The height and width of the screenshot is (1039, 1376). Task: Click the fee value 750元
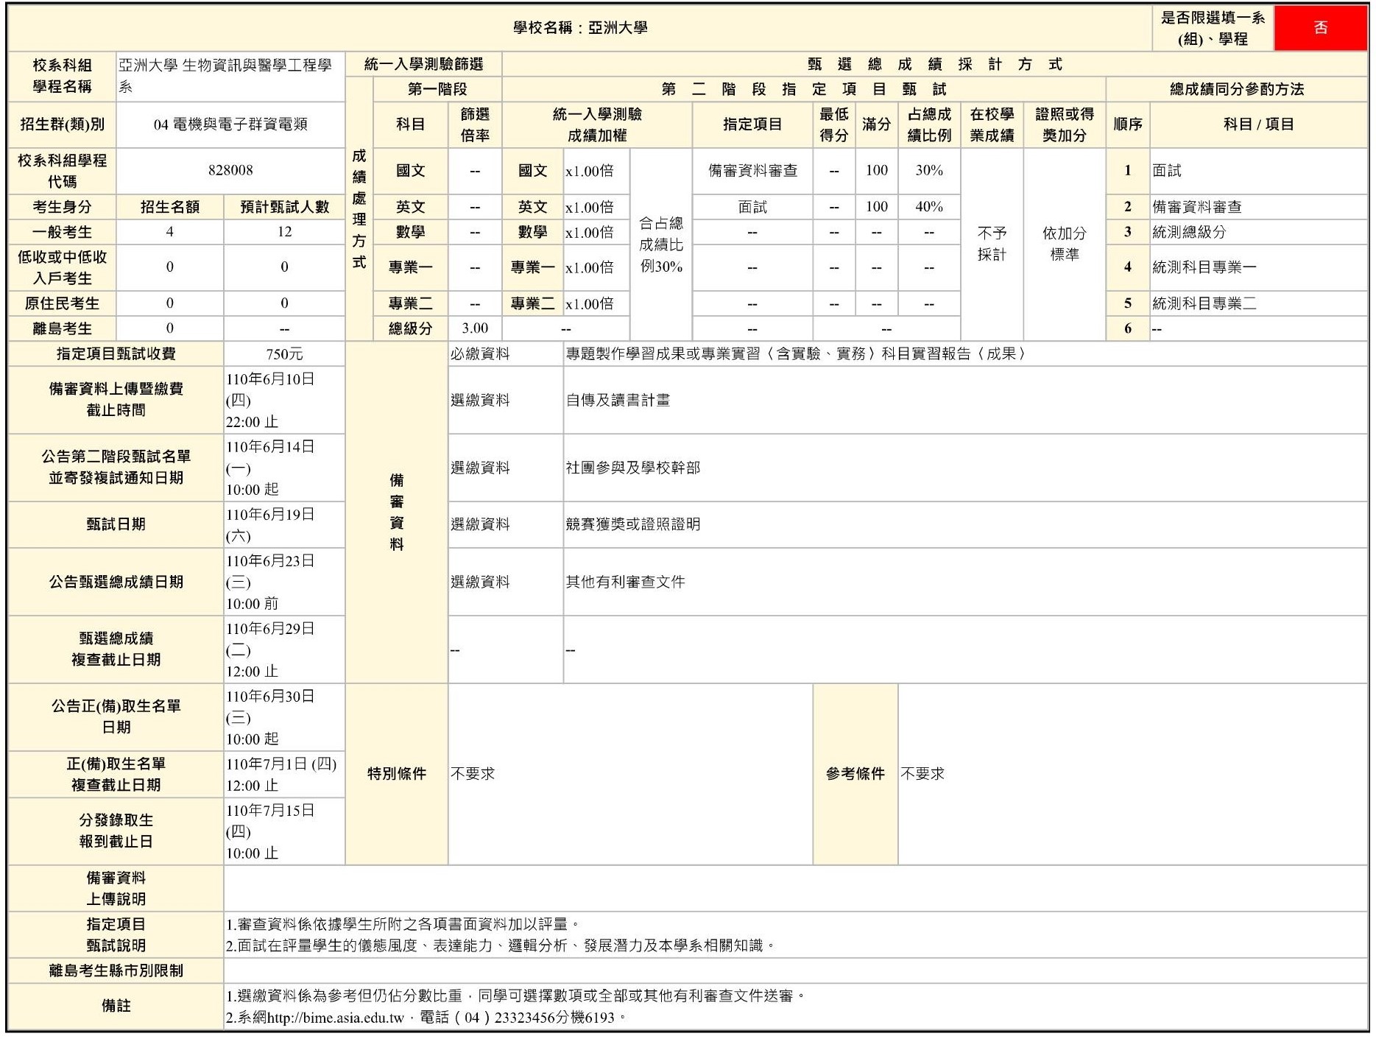[x=284, y=354]
